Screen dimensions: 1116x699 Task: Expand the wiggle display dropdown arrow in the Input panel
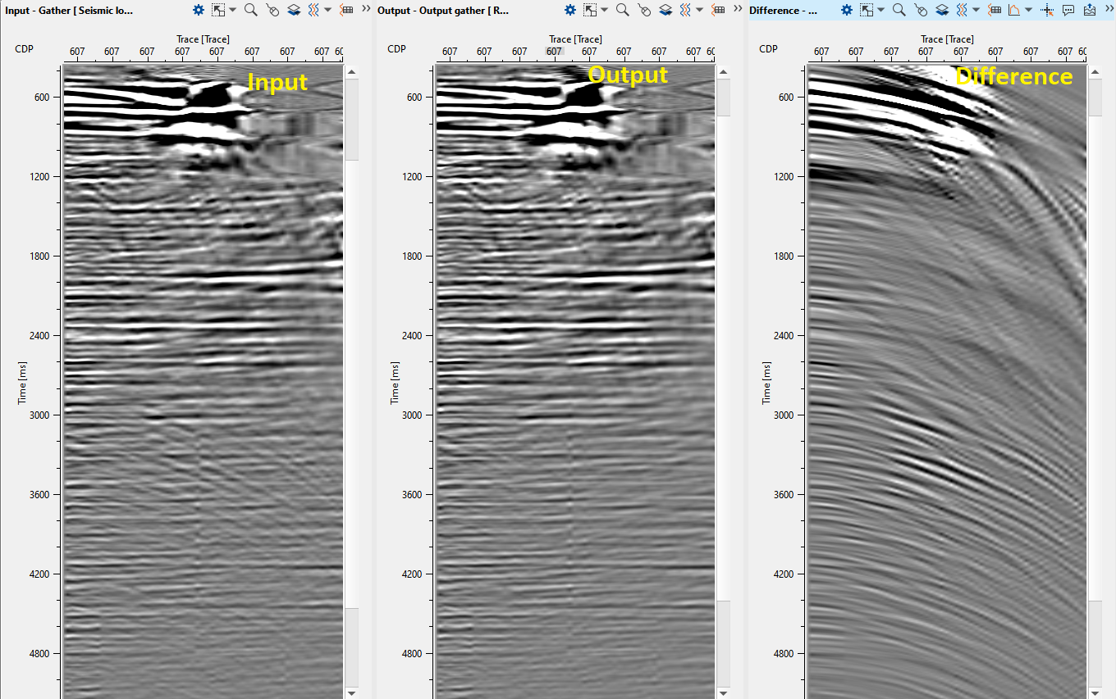tap(327, 10)
